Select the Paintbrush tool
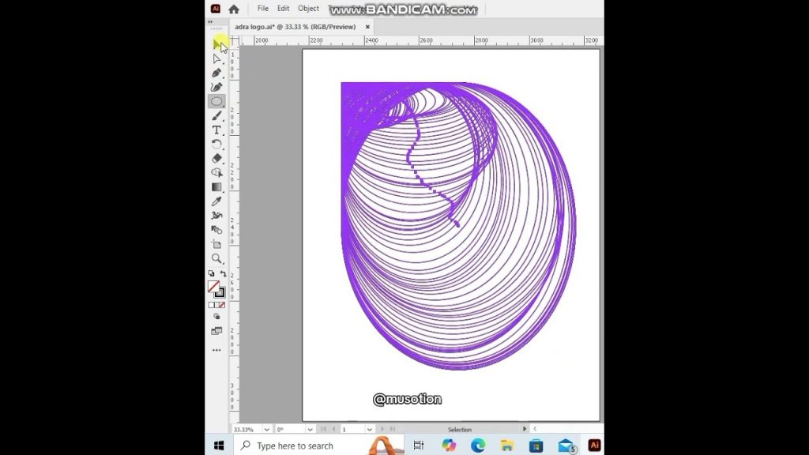 217,115
